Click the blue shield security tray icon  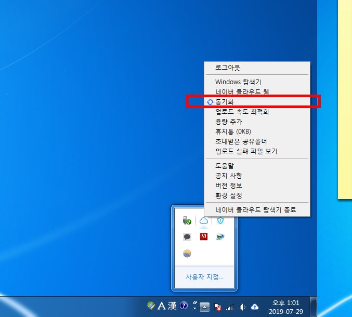tap(220, 220)
